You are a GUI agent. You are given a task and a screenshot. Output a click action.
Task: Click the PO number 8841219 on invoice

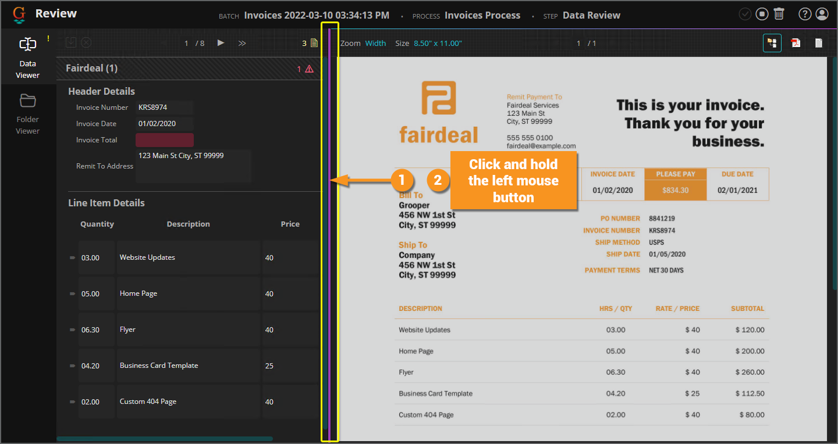tap(662, 219)
